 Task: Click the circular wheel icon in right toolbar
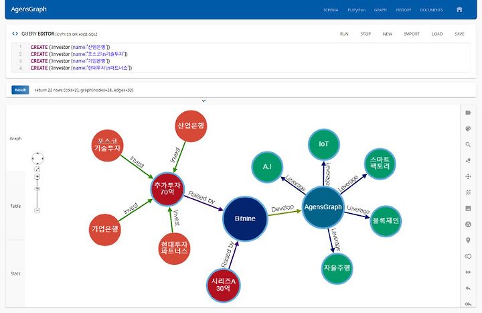(468, 225)
